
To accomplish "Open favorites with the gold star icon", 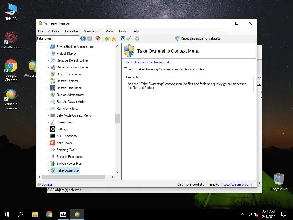I will click(x=114, y=39).
